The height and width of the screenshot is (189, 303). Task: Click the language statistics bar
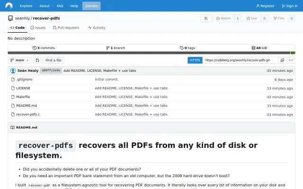click(x=151, y=53)
